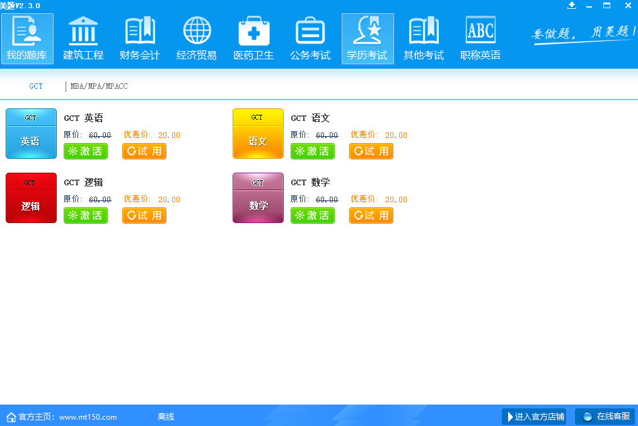This screenshot has height=426, width=638.
Task: Open the 医药卫生 medical kit icon
Action: (x=253, y=38)
